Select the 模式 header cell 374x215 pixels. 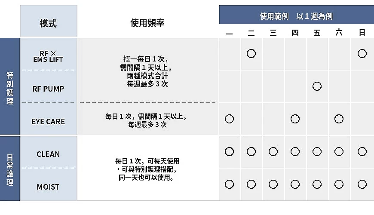tap(49, 21)
